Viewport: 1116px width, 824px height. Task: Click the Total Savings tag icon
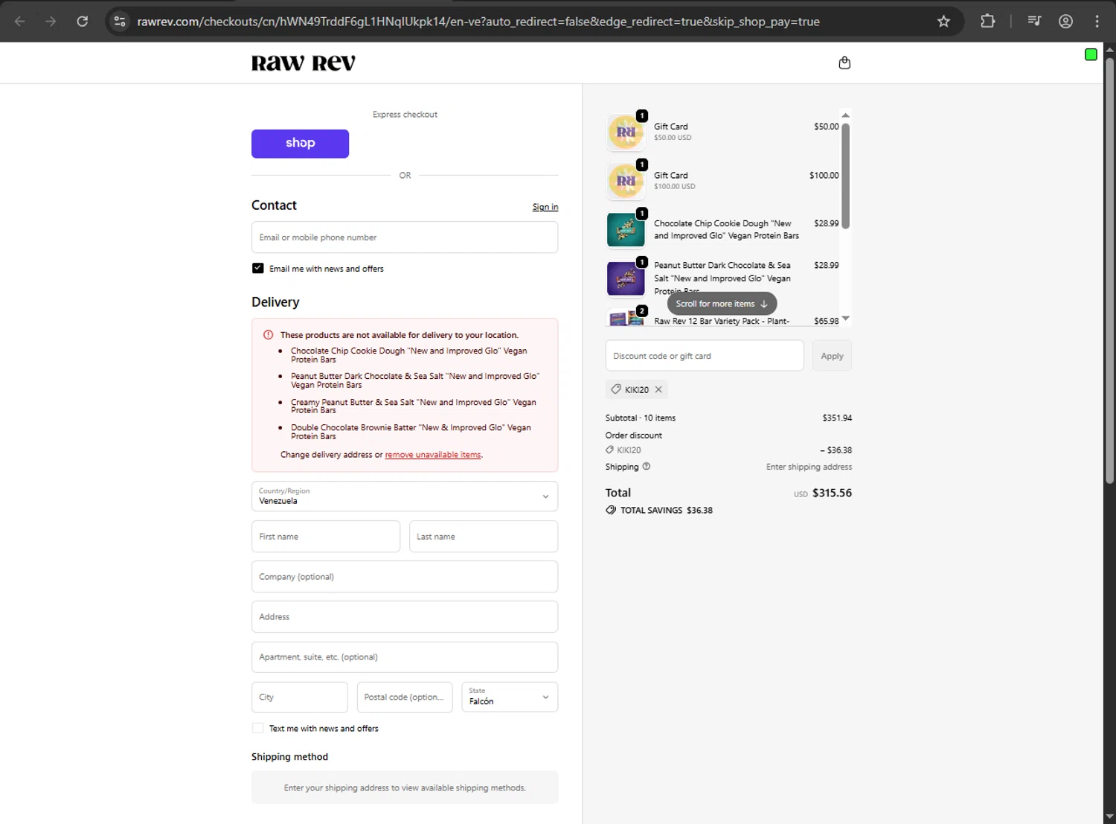point(611,511)
